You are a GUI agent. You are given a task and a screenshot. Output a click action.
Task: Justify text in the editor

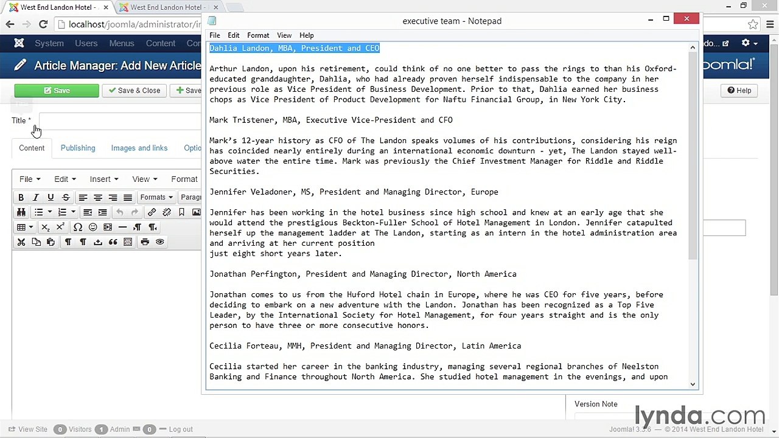click(128, 197)
